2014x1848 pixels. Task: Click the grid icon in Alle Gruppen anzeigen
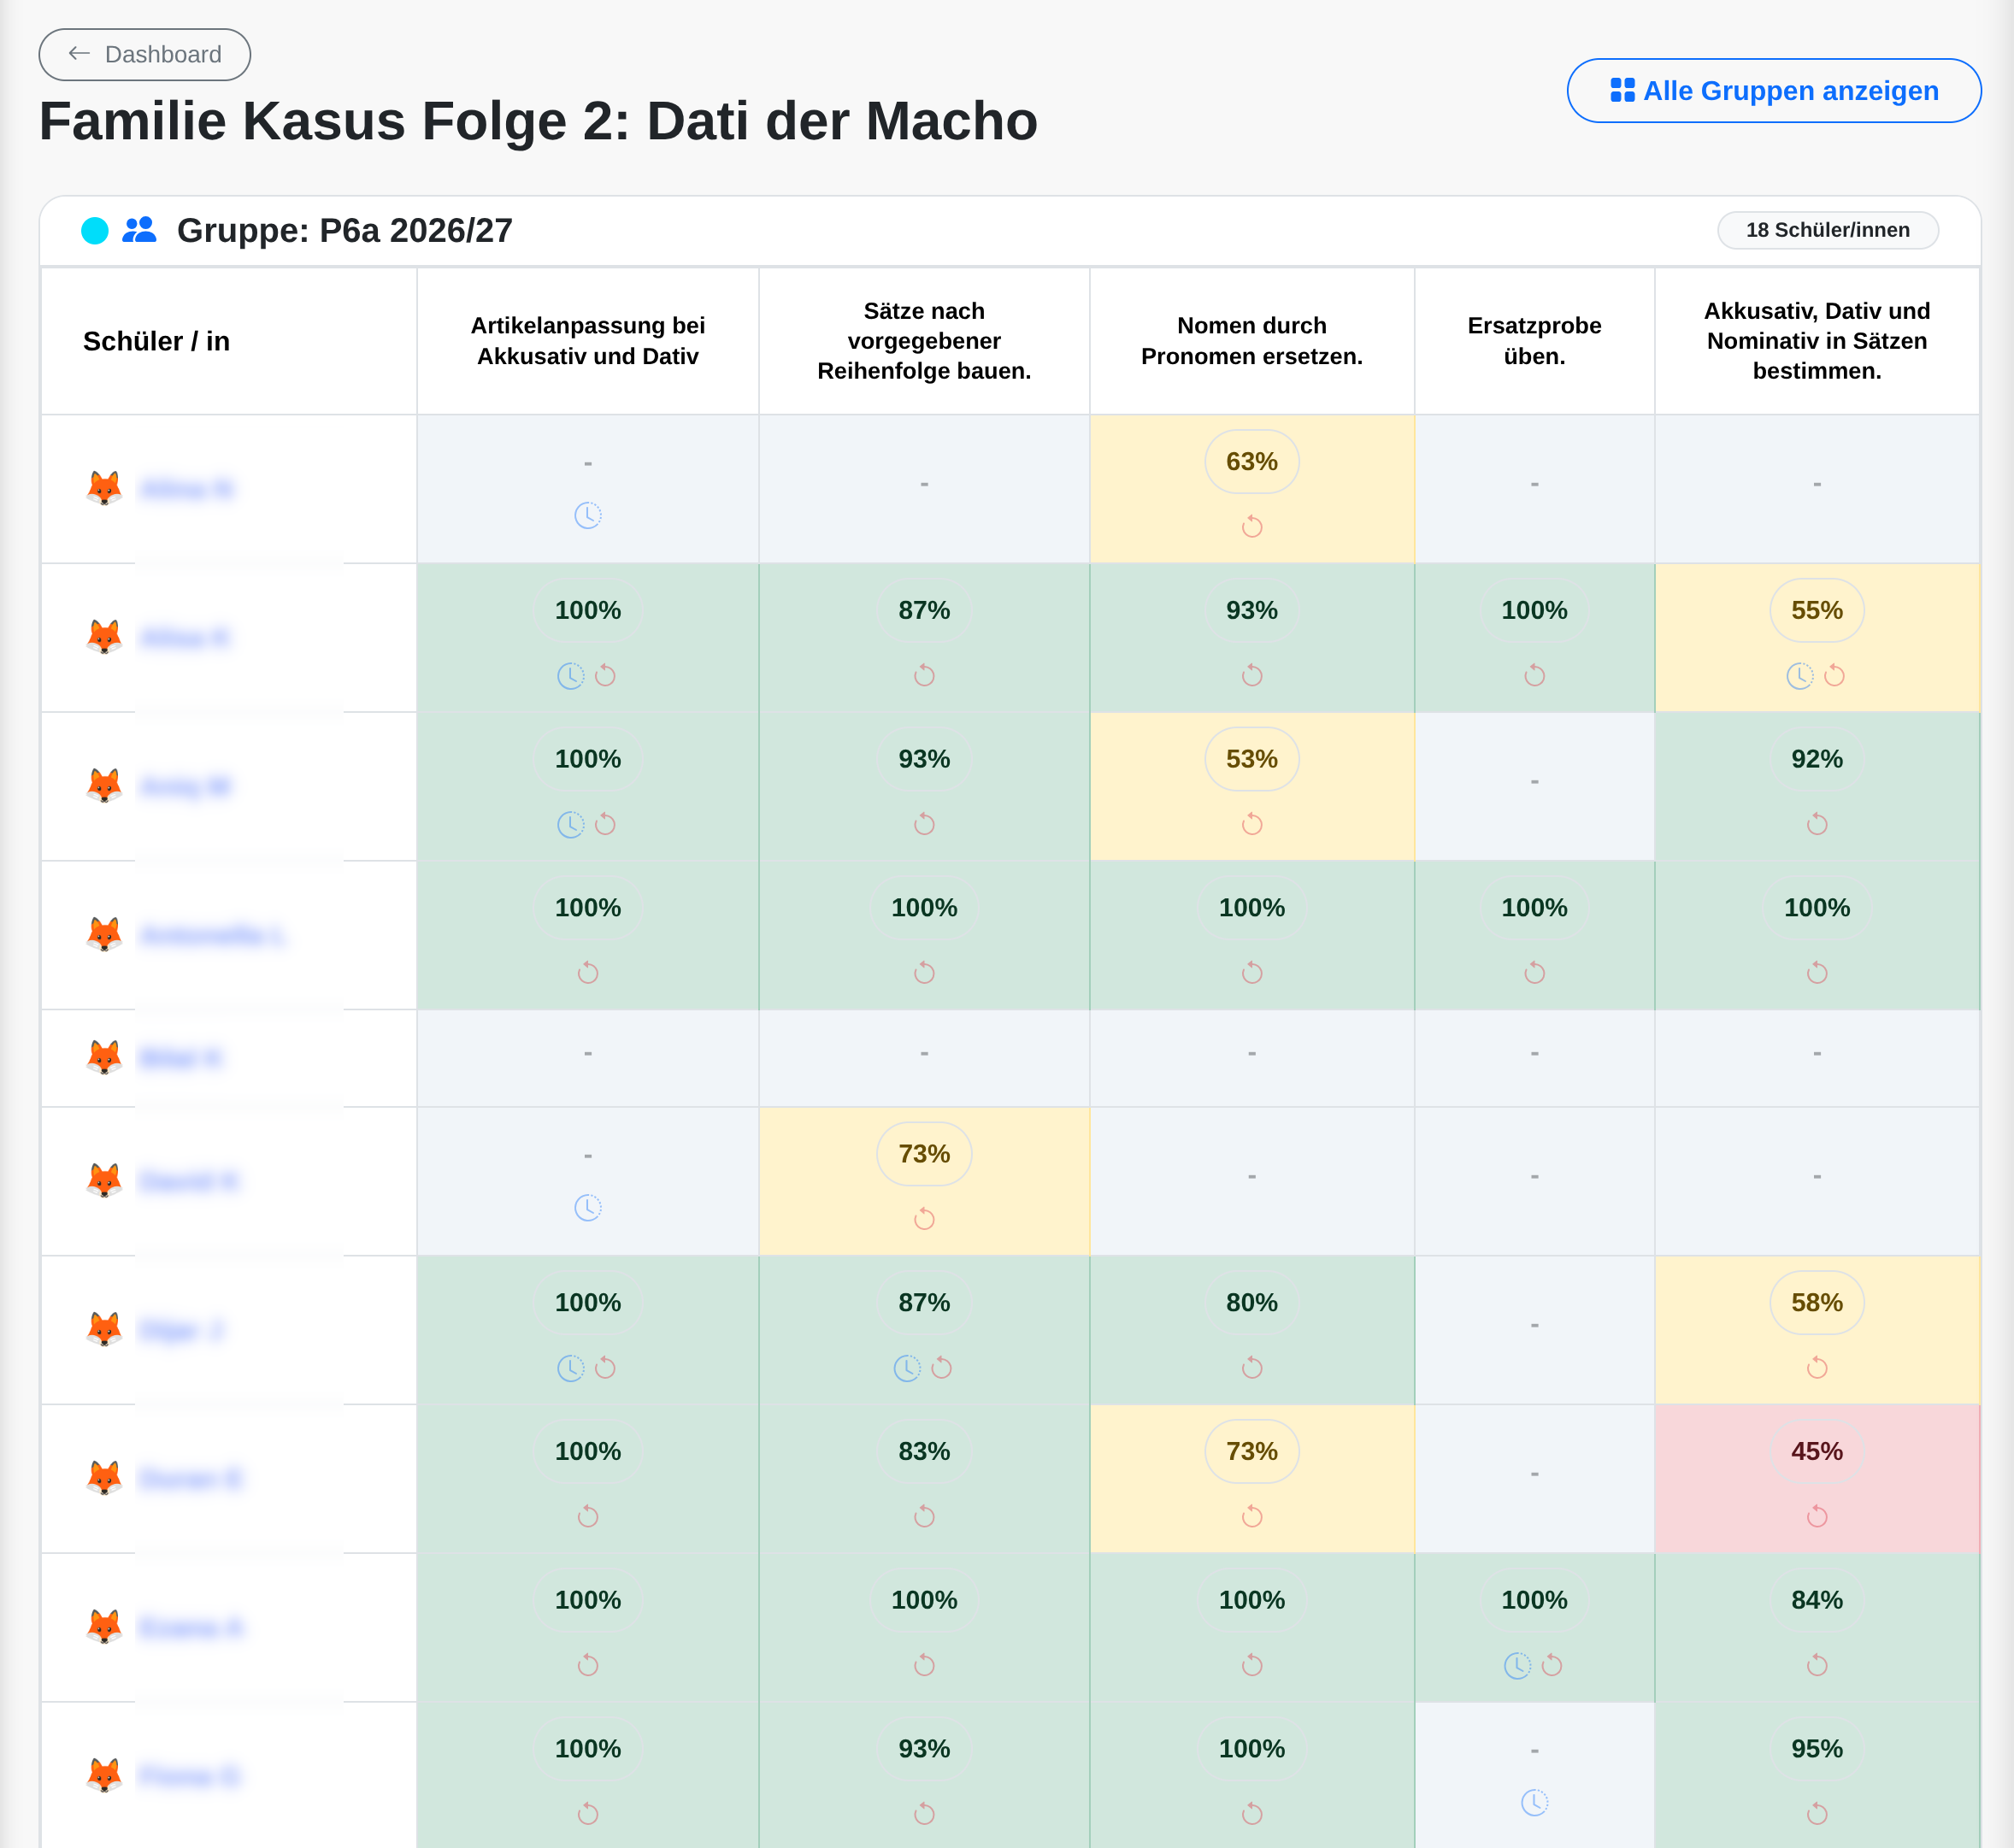[x=1622, y=91]
